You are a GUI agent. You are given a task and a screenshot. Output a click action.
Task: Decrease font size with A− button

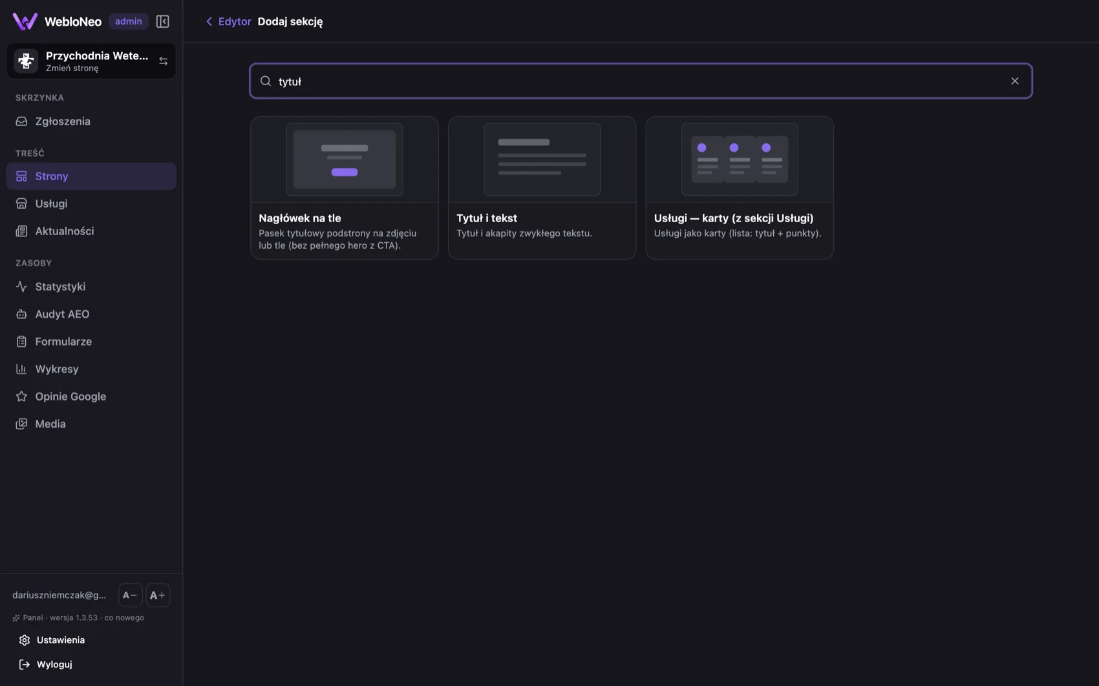coord(130,595)
